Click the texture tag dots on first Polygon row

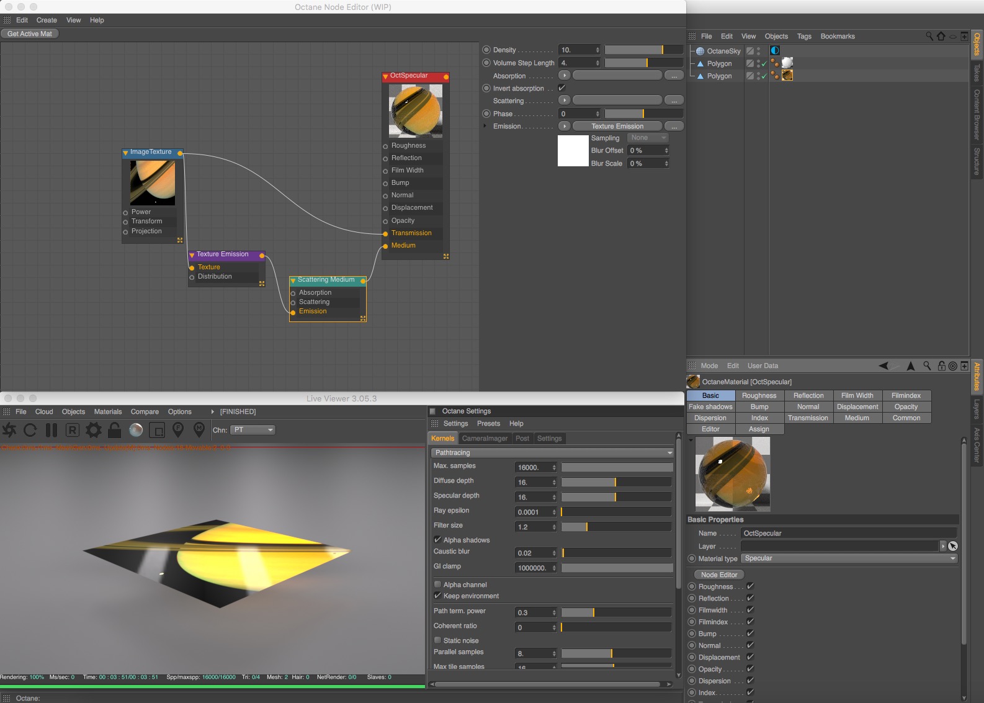coord(774,63)
